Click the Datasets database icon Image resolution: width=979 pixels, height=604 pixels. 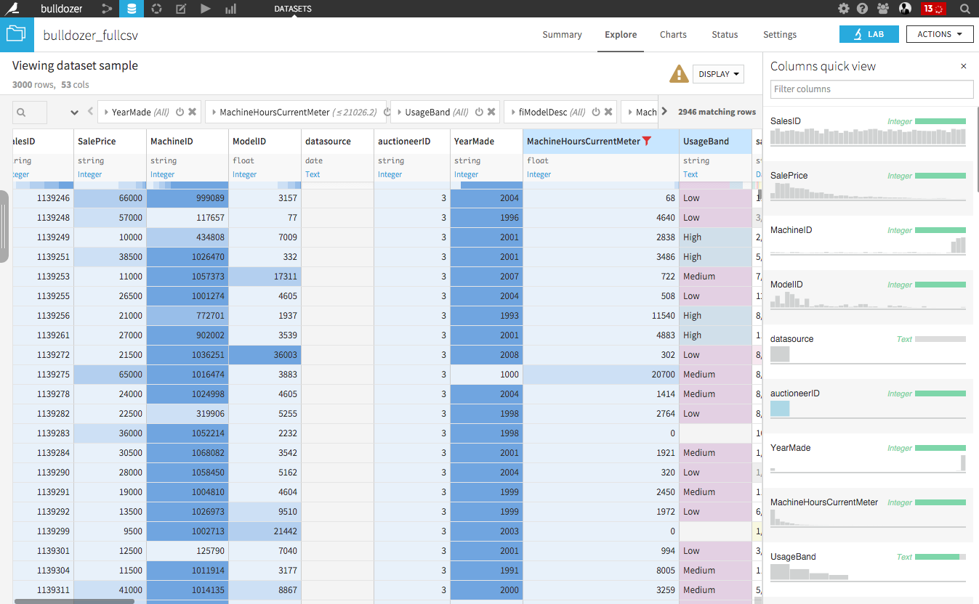click(x=132, y=9)
